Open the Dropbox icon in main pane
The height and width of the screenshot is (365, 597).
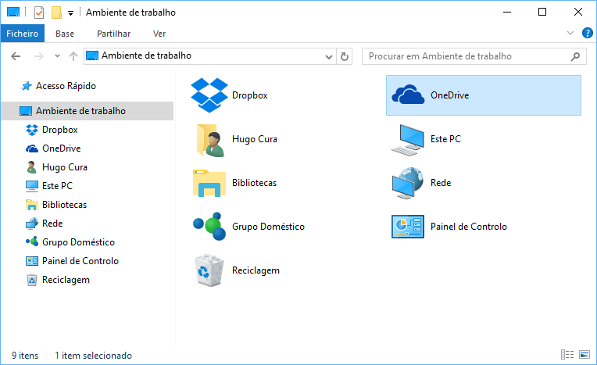click(208, 95)
